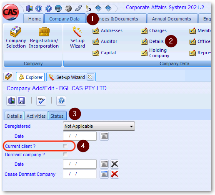The width and height of the screenshot is (215, 195).
Task: Open Capital in Company Data ribbon
Action: click(x=104, y=53)
